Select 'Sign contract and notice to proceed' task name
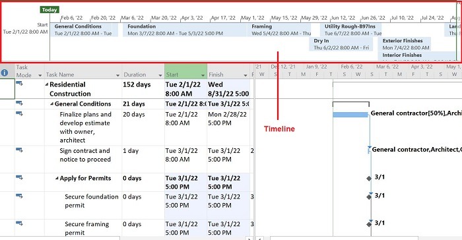This screenshot has height=240, width=462. [85, 155]
